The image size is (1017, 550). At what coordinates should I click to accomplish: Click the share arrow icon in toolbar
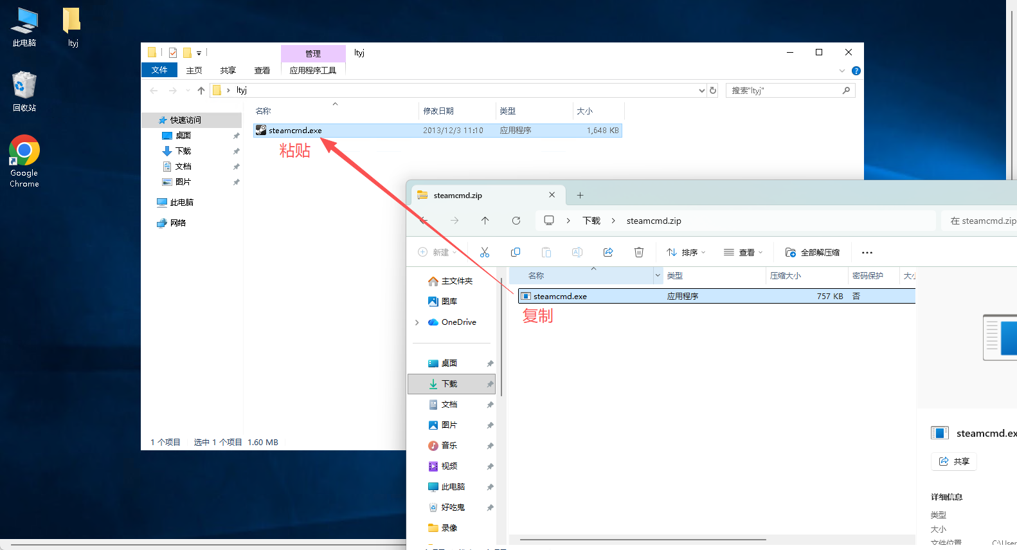608,252
